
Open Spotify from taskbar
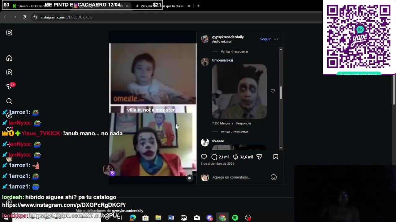(x=235, y=218)
